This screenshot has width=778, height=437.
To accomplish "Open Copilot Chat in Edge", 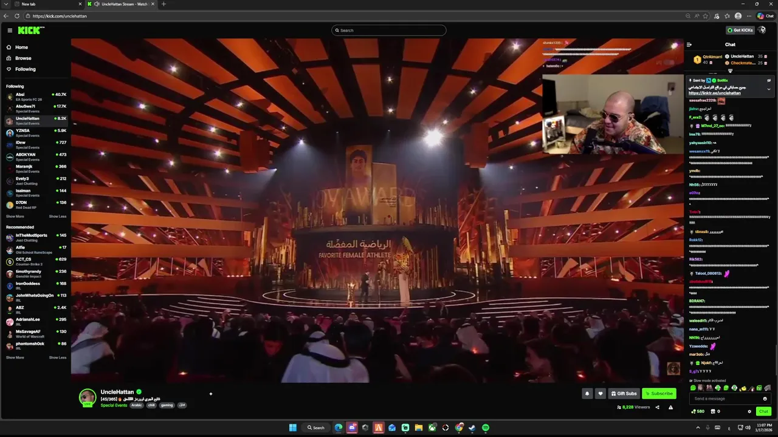I will coord(765,16).
